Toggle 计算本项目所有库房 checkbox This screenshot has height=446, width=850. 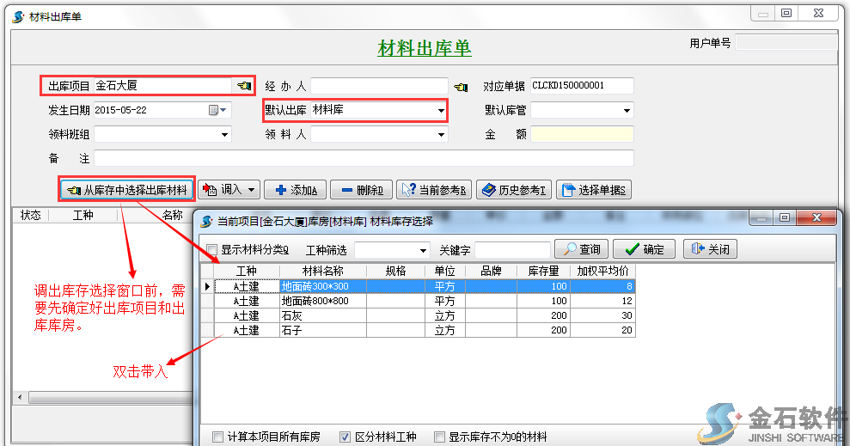pyautogui.click(x=218, y=437)
